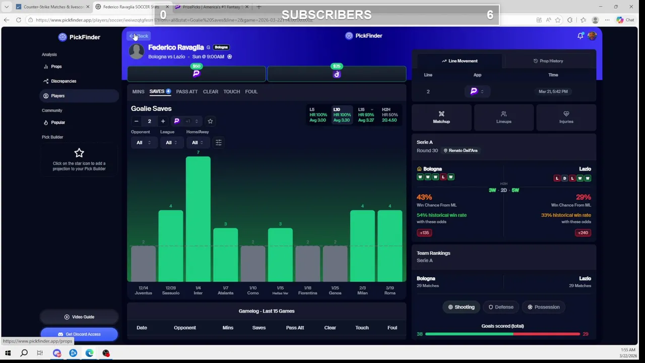Open Discrepancies in the sidebar
The width and height of the screenshot is (645, 363).
tap(63, 81)
